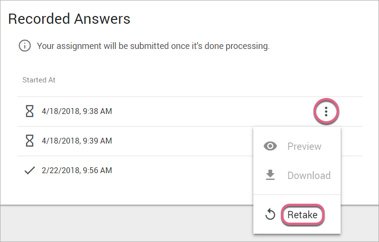Select Preview from the options menu
The image size is (379, 242).
point(304,146)
